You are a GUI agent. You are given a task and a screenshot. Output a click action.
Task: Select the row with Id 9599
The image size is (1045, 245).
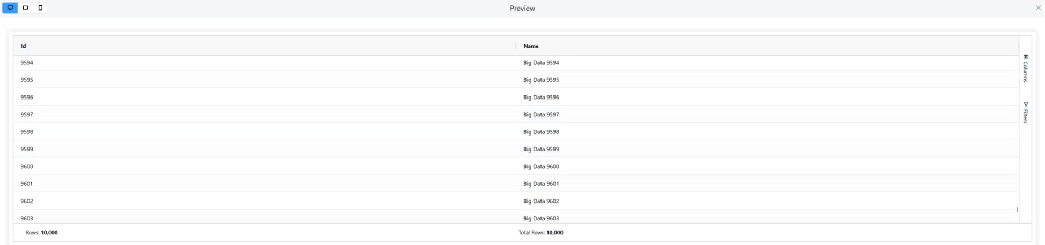(x=27, y=149)
